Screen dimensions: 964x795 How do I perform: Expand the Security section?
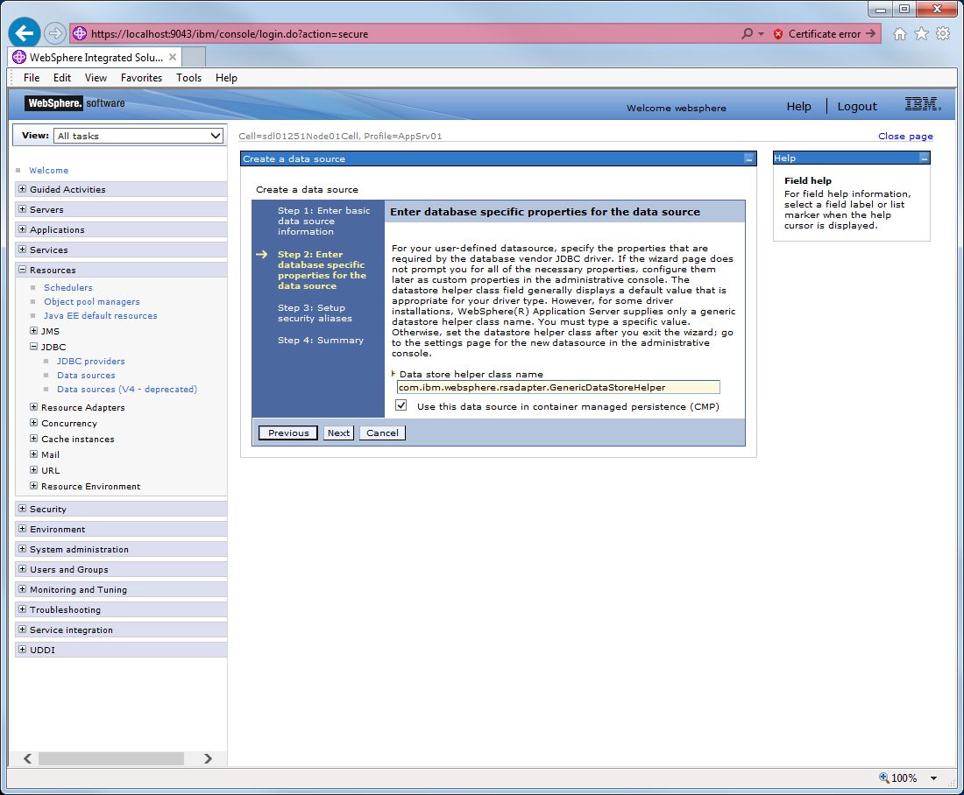point(22,509)
